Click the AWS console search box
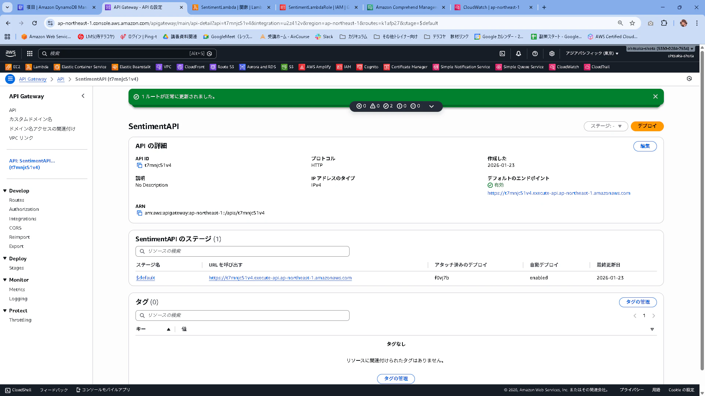 tap(127, 54)
